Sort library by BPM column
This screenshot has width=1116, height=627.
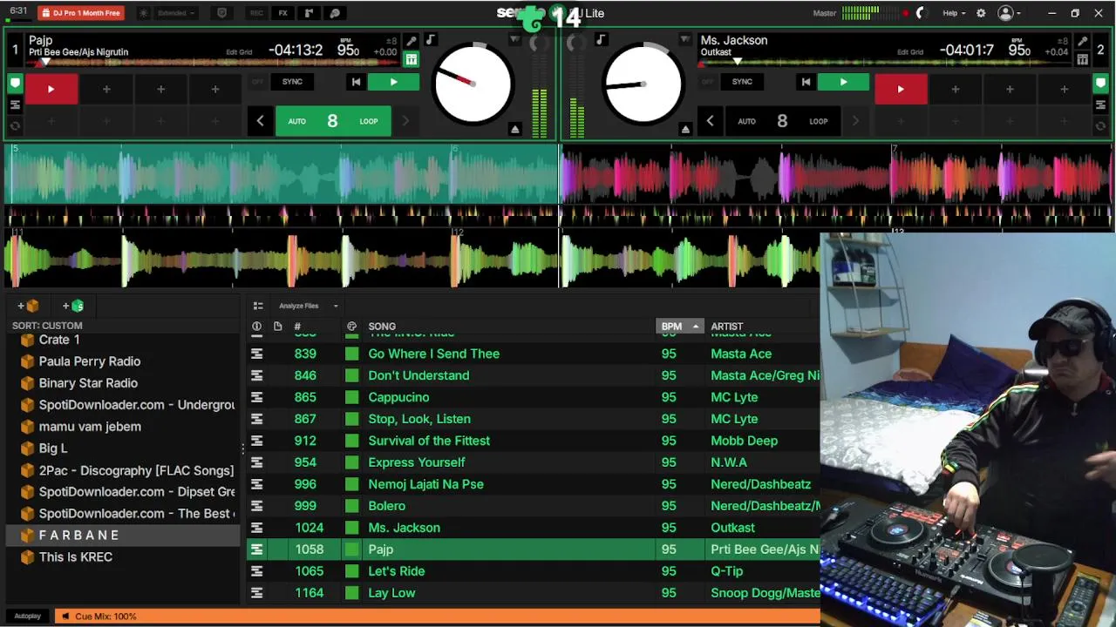[678, 326]
